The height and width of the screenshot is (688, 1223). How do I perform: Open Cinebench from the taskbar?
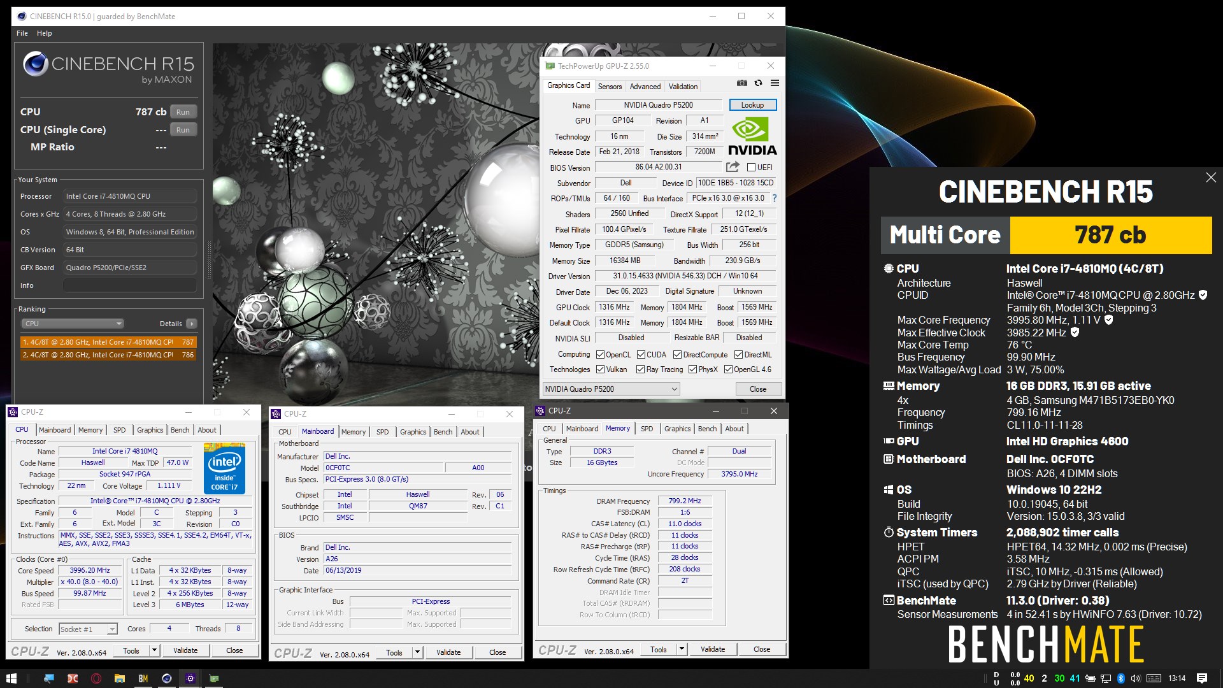[x=167, y=678]
